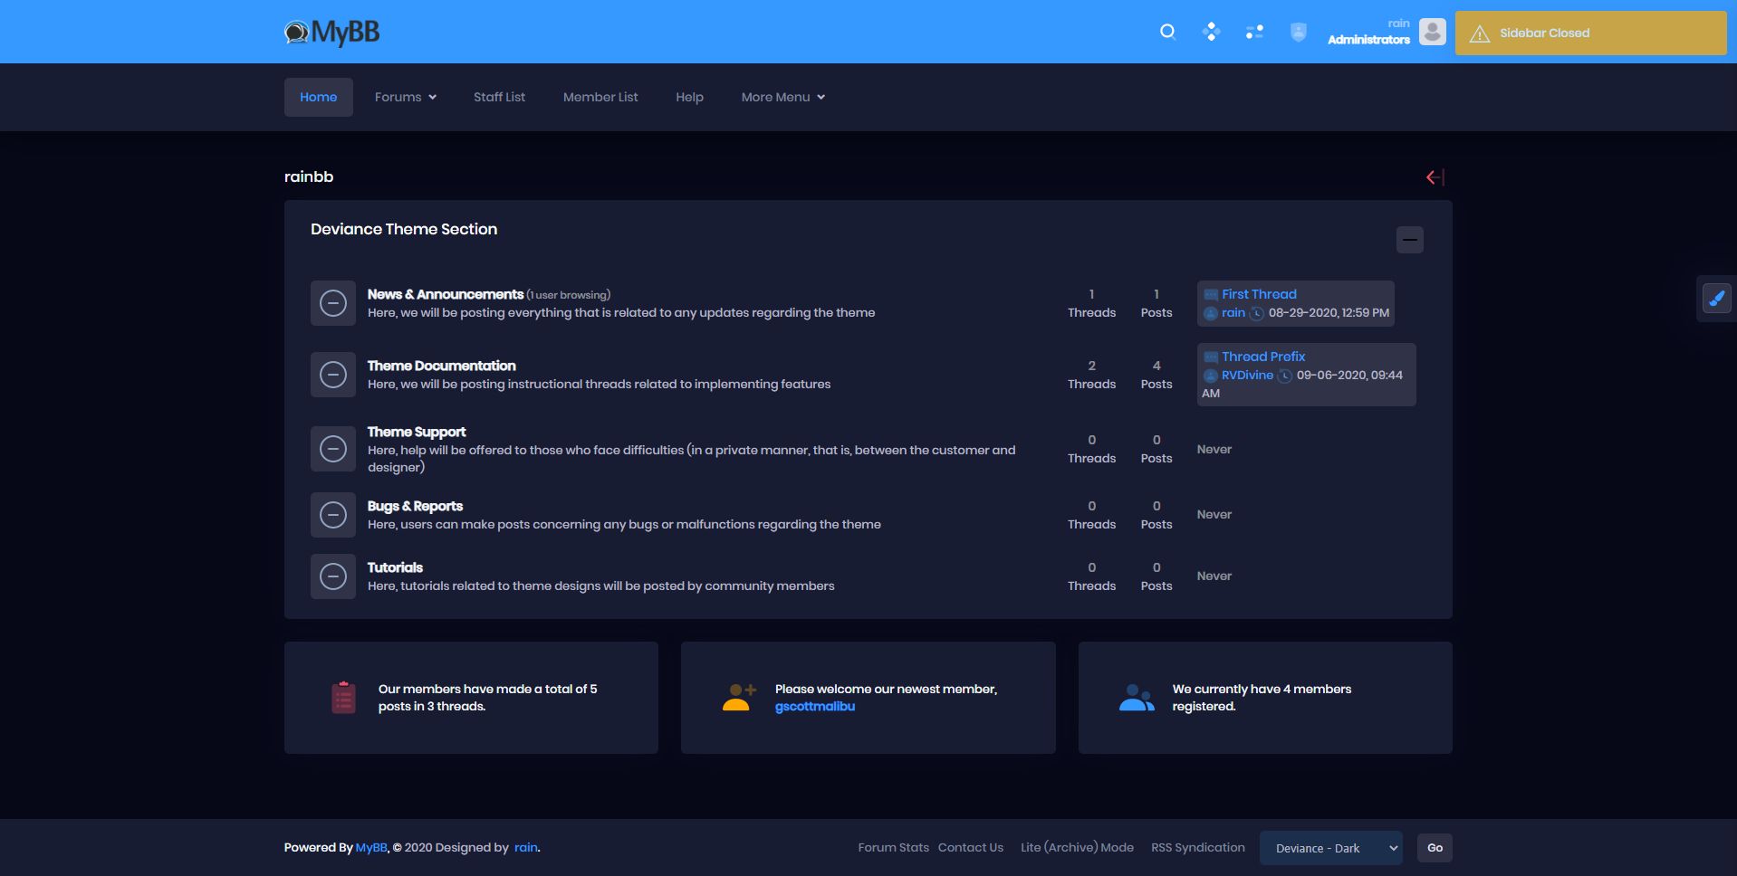Dismiss the Sidebar Closed notification

tap(1589, 33)
